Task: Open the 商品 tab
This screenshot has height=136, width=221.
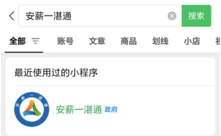Action: coord(129,41)
